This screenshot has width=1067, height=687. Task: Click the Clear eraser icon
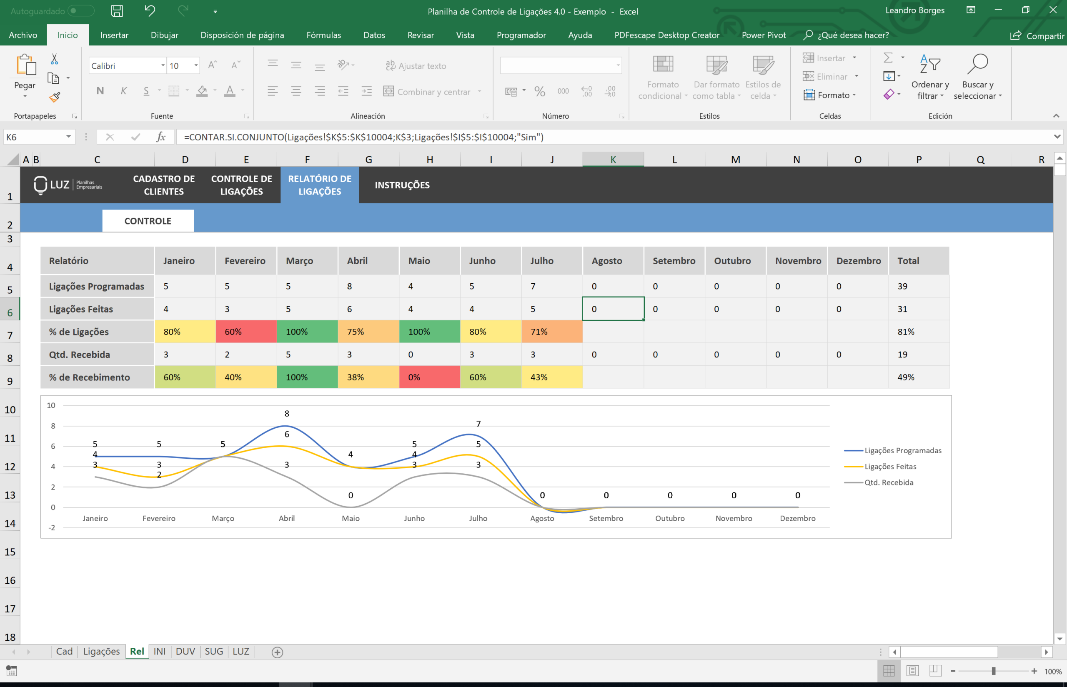click(x=889, y=95)
